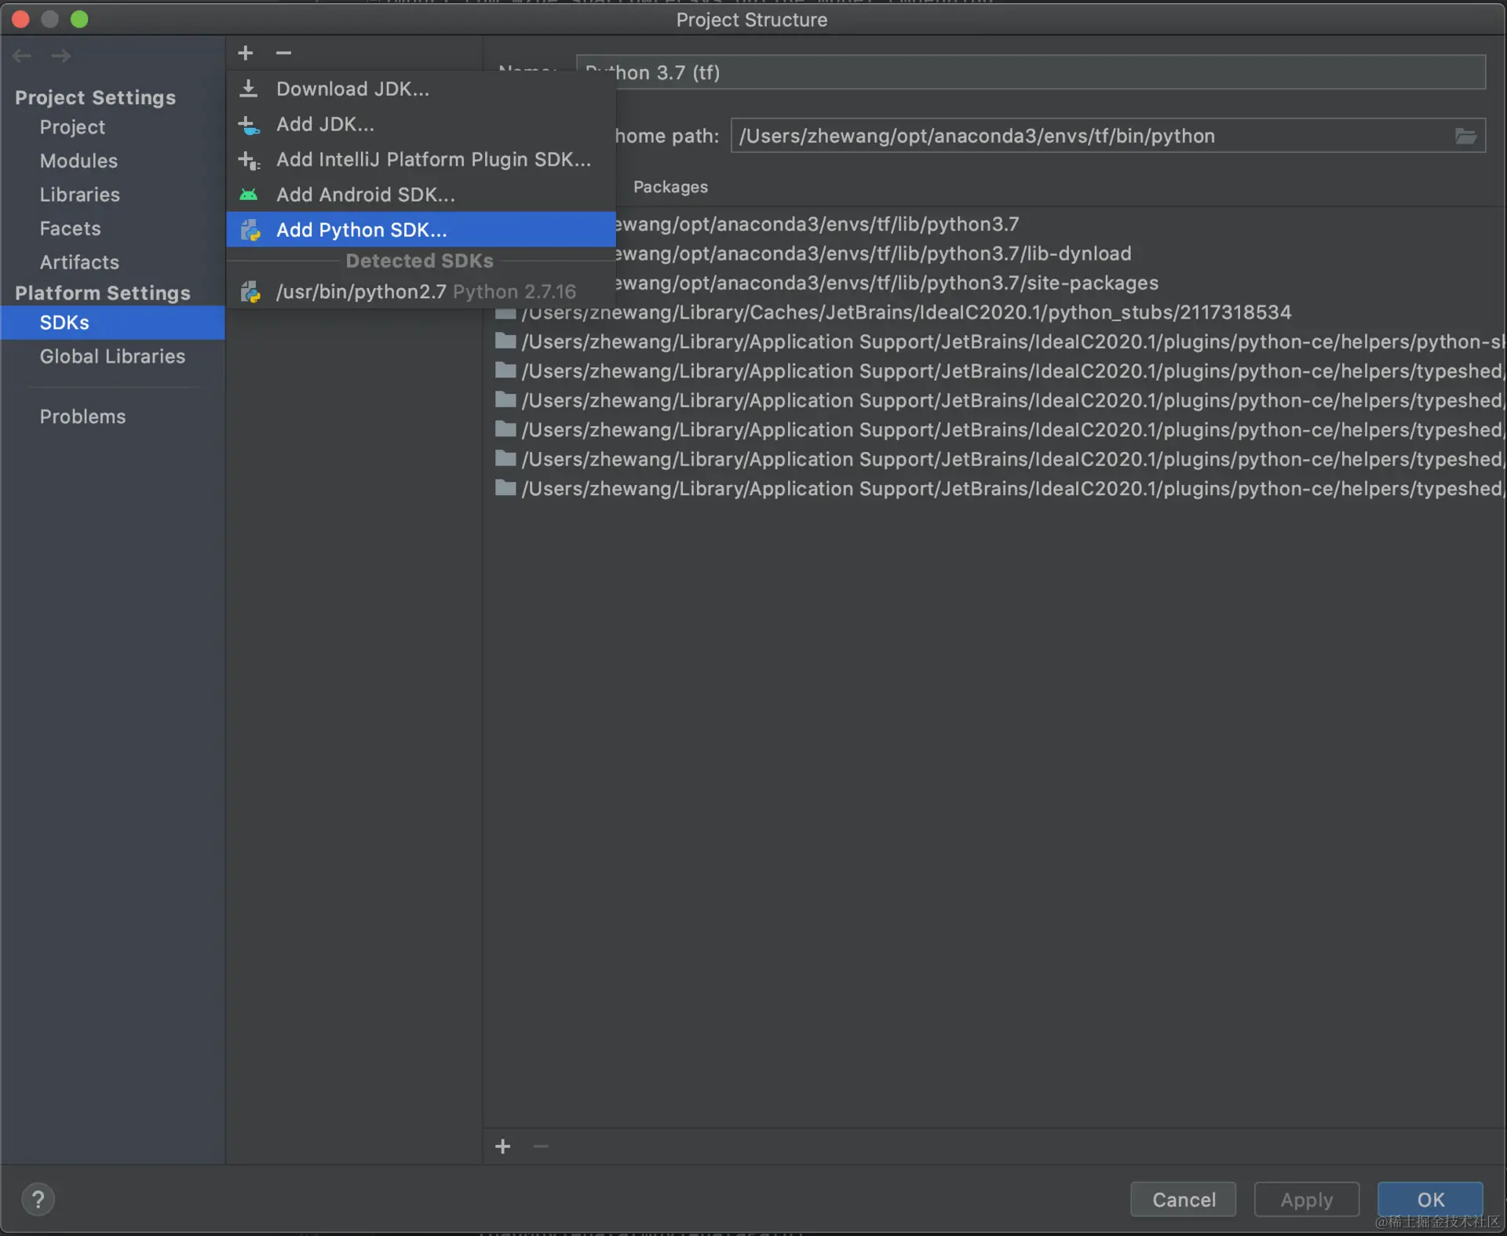Click the browse folder icon in home path

tap(1465, 137)
